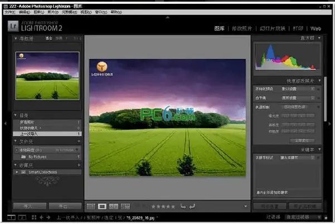The width and height of the screenshot is (335, 224).
Task: Add a new collection with plus icon
Action: click(79, 165)
